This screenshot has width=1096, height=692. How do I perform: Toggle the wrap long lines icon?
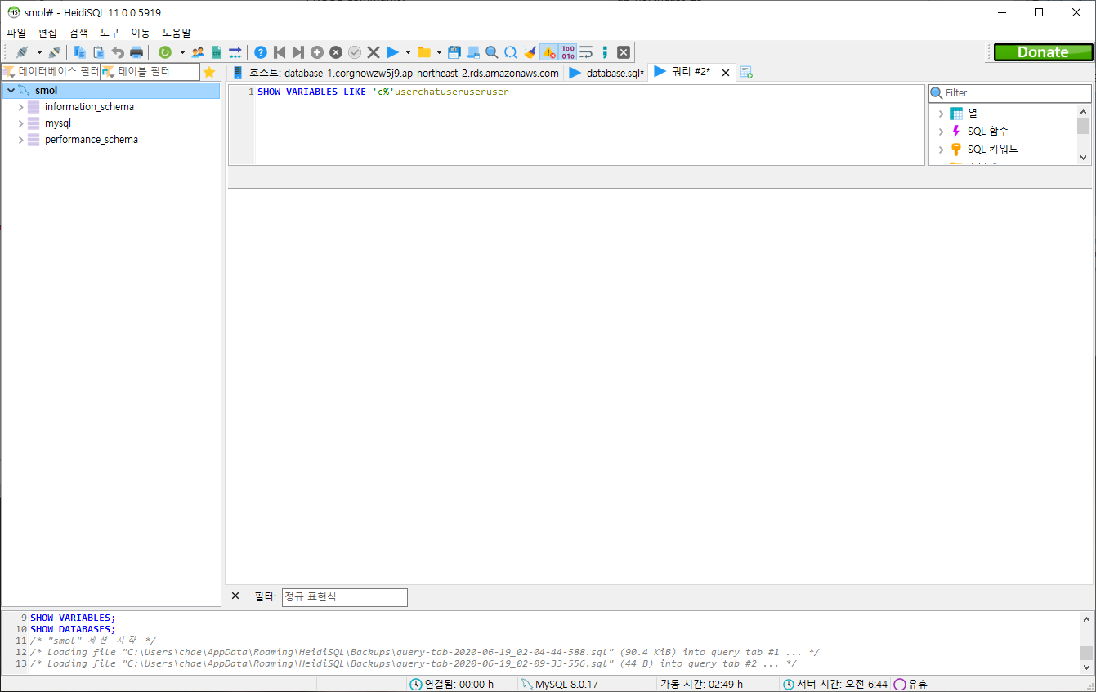tap(586, 52)
